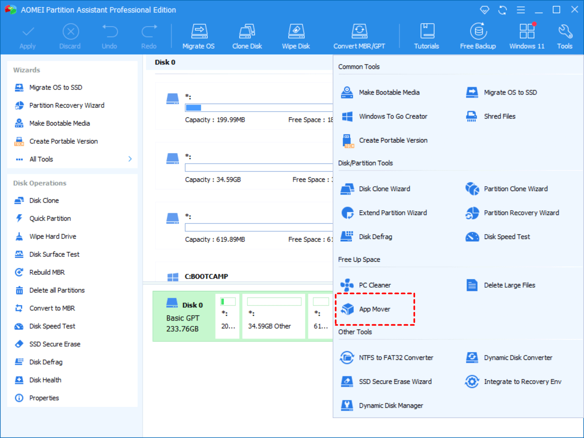Click the Migrate OS toolbar icon
584x438 pixels.
tap(199, 36)
